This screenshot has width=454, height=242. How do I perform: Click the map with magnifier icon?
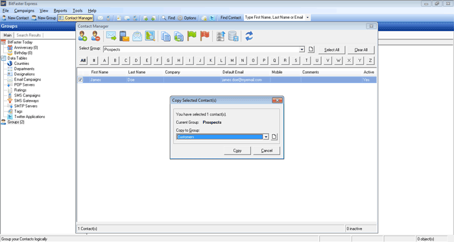click(x=150, y=36)
